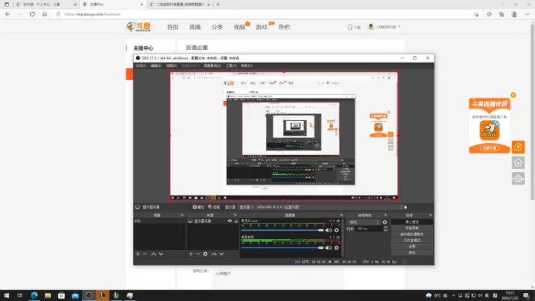Open the display selection dropdown in OBS

pyautogui.click(x=321, y=207)
